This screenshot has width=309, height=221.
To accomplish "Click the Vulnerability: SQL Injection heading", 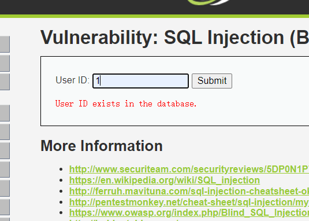I will tap(174, 38).
